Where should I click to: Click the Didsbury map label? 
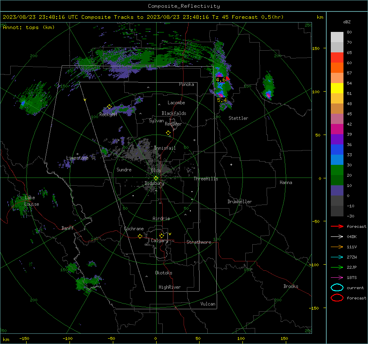(x=154, y=183)
